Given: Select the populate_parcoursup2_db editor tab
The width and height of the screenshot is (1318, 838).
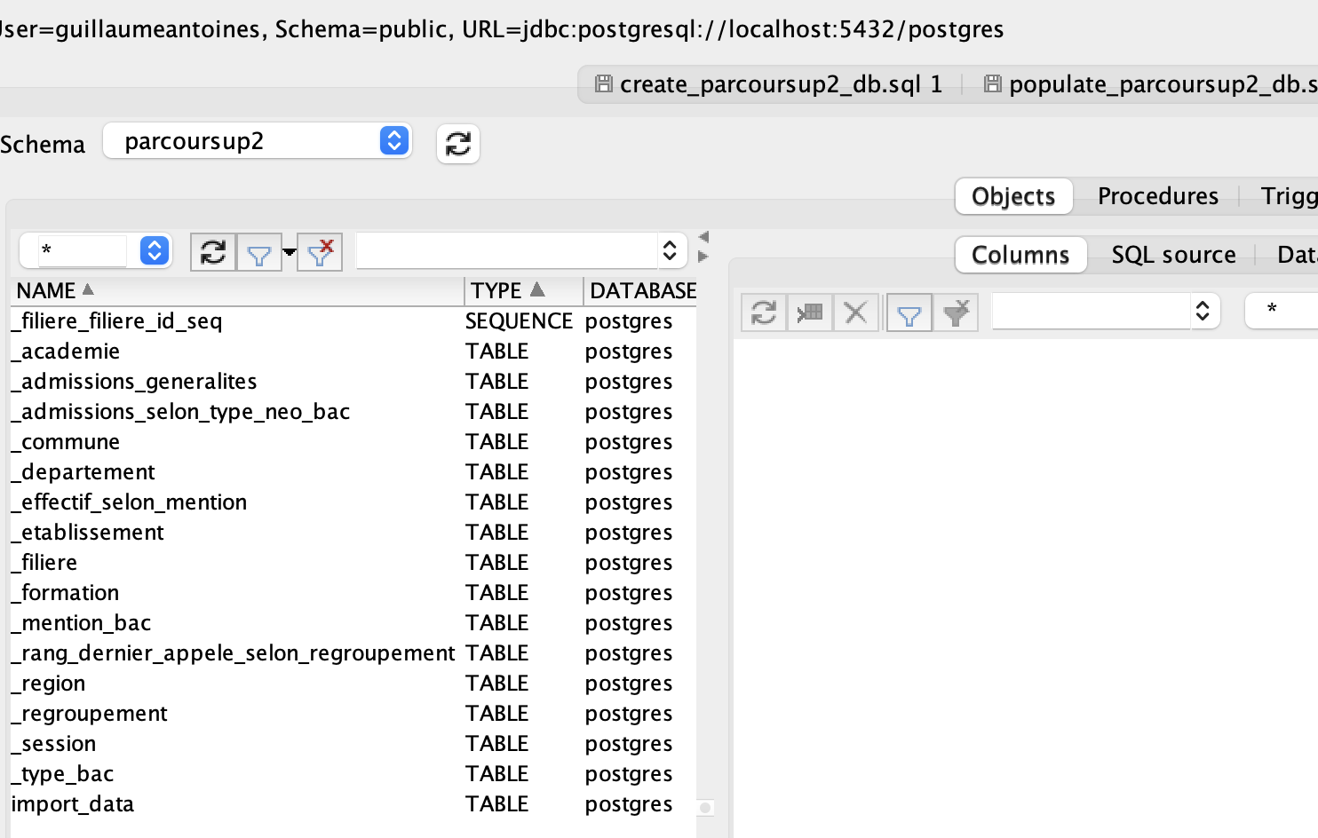Looking at the screenshot, I should (1149, 84).
